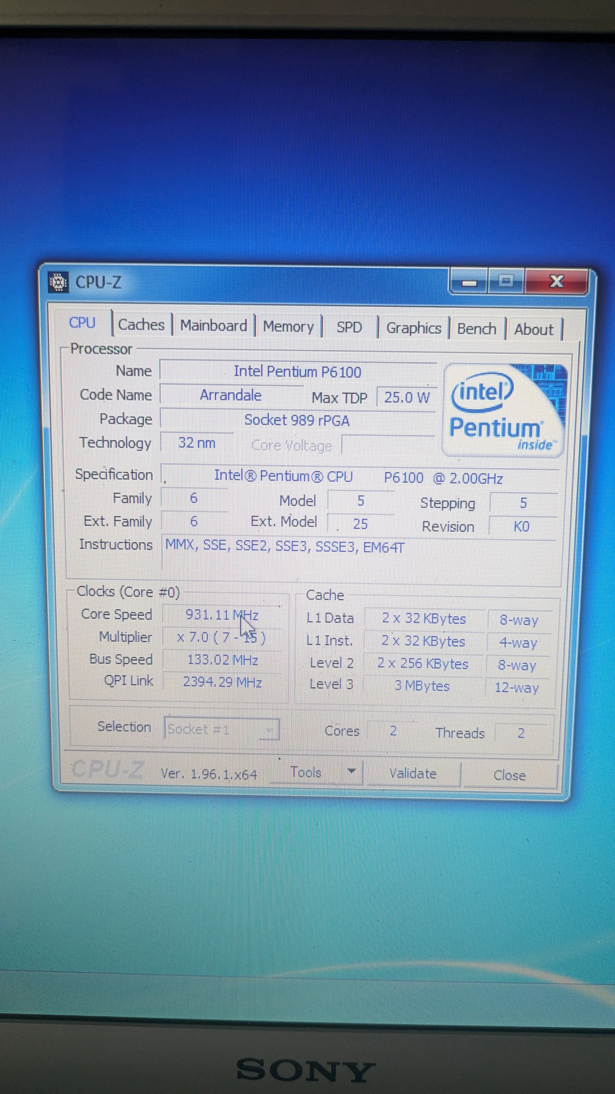Click the Threads count value
Screen dimensions: 615x1094
coord(521,733)
